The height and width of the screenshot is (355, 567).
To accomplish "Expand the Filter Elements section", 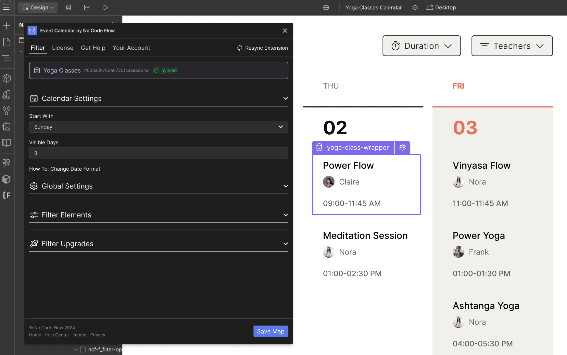I will pyautogui.click(x=158, y=215).
